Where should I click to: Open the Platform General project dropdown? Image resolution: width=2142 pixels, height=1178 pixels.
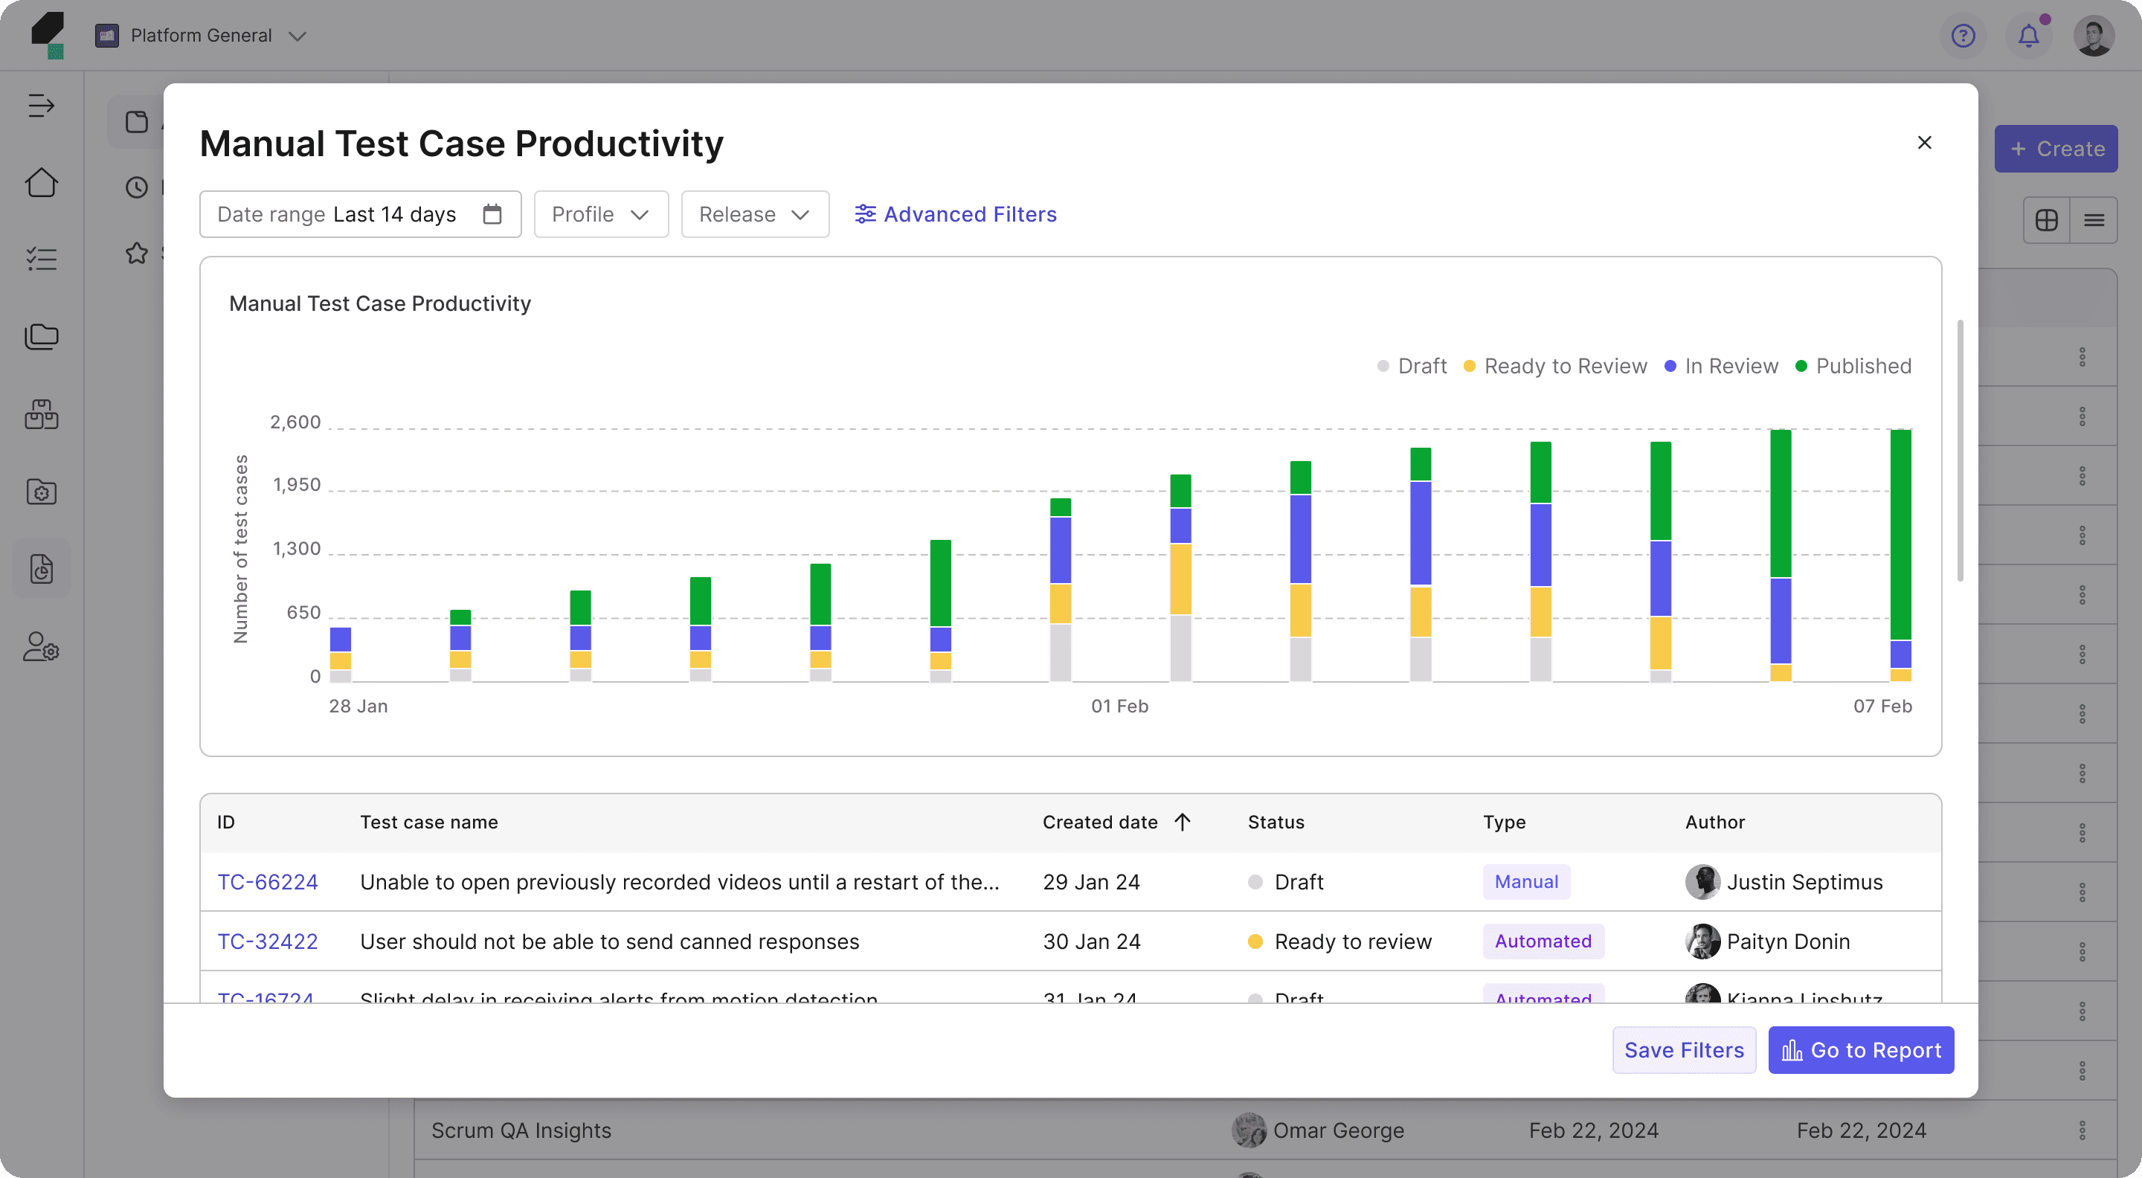(202, 36)
